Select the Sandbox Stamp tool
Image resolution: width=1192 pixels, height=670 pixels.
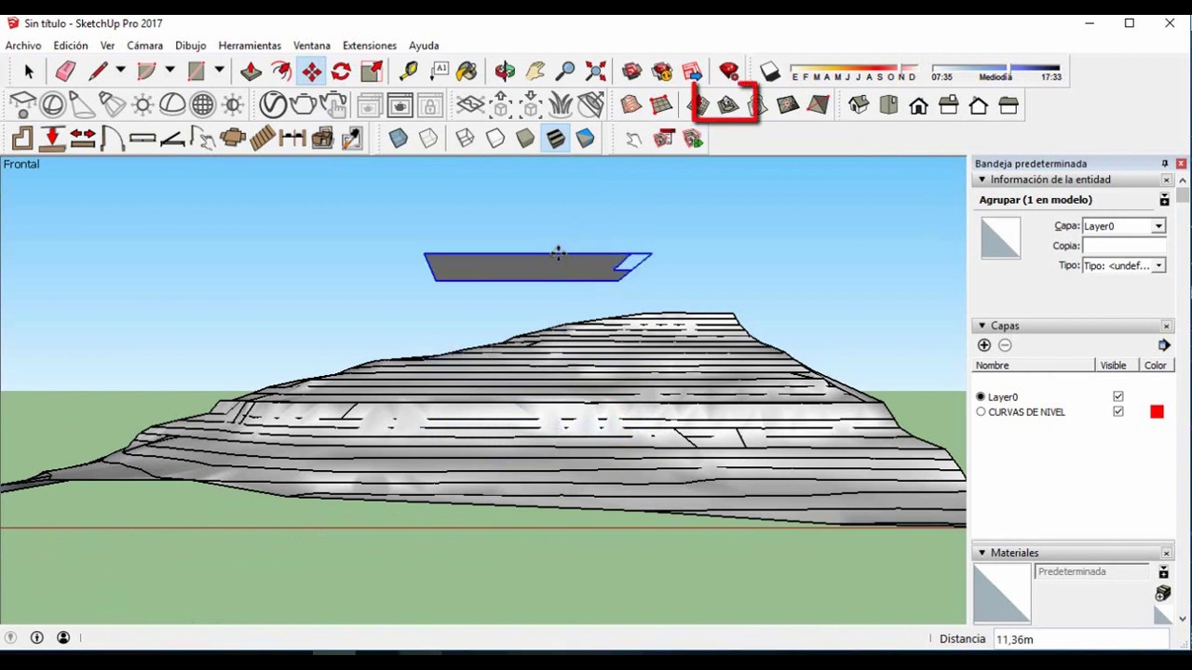pos(728,105)
